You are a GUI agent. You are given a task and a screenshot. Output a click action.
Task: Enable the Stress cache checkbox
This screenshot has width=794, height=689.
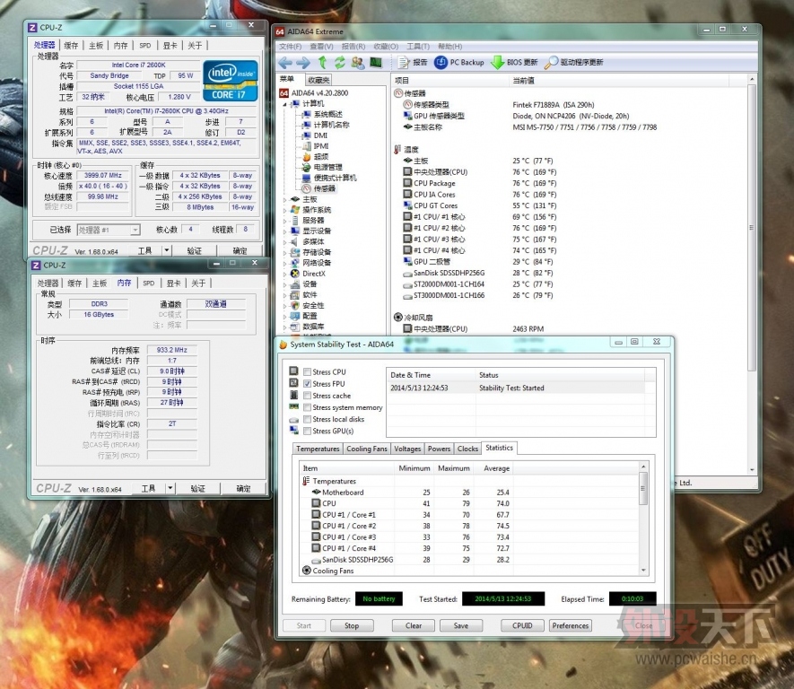pos(307,396)
